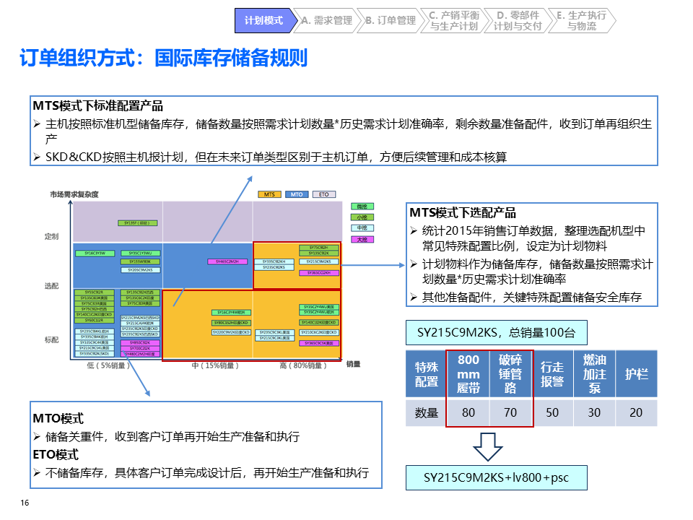Click the blue MTO legend swatch
Screen dimensions: 693x520
[297, 194]
